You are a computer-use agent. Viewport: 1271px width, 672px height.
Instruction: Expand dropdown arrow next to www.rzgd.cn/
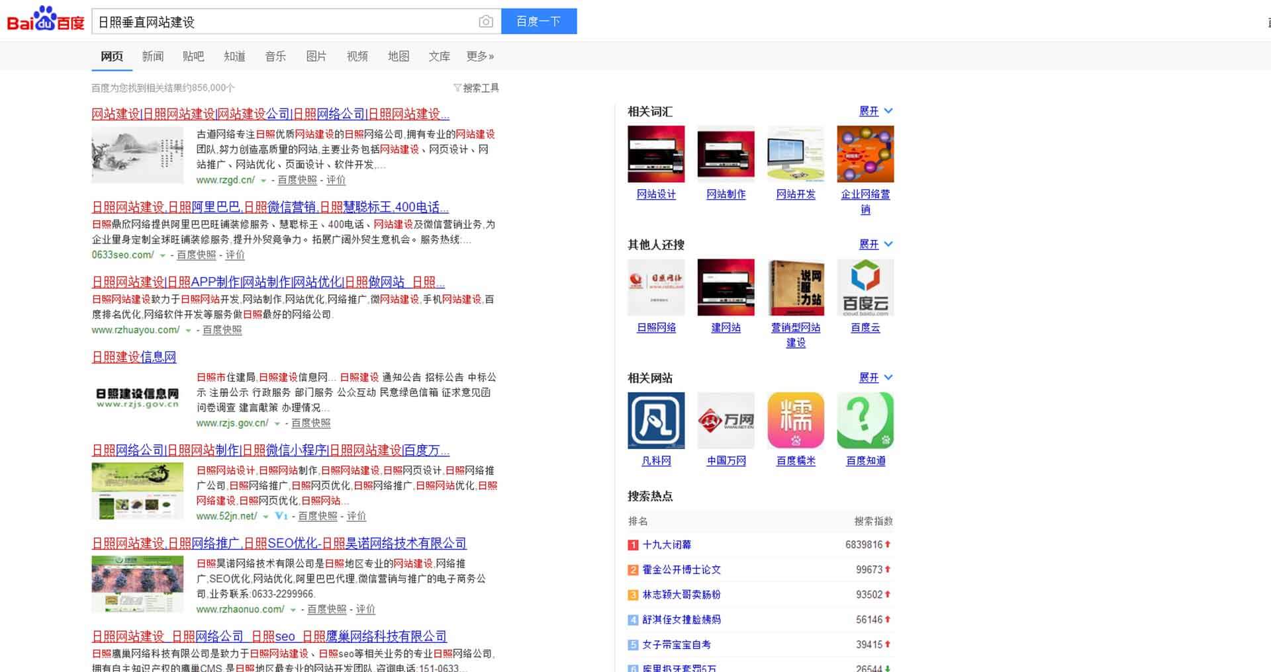263,181
